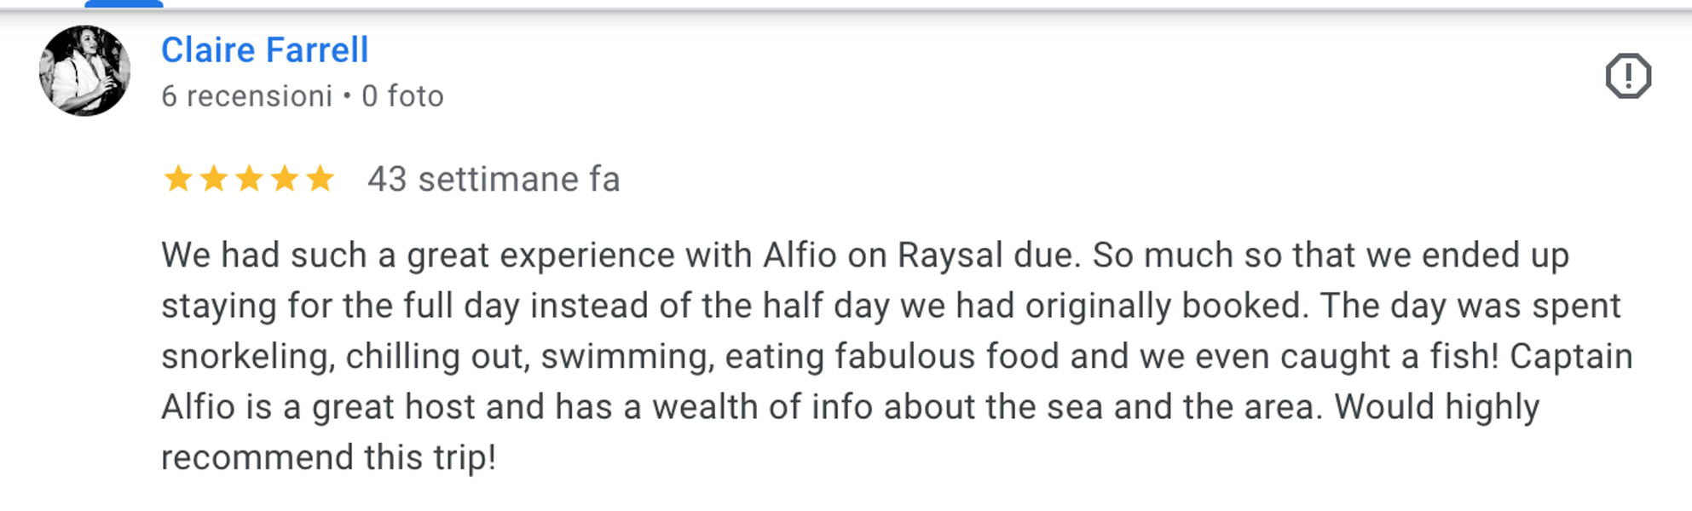
Task: Click the review line starting "We had such"
Action: tap(864, 255)
